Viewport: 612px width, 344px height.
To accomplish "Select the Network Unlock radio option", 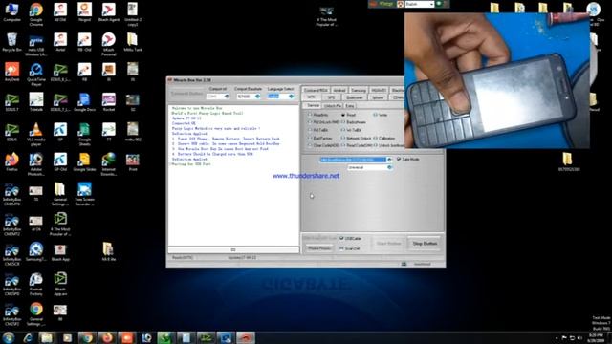I will tap(356, 138).
